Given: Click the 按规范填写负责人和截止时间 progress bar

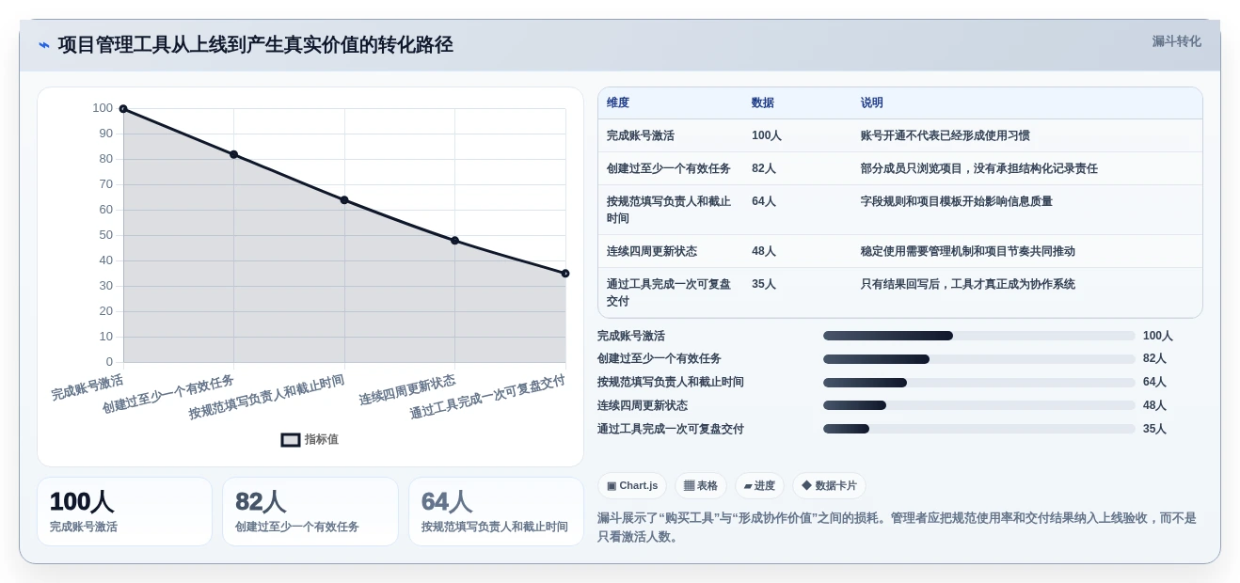Looking at the screenshot, I should (x=979, y=383).
